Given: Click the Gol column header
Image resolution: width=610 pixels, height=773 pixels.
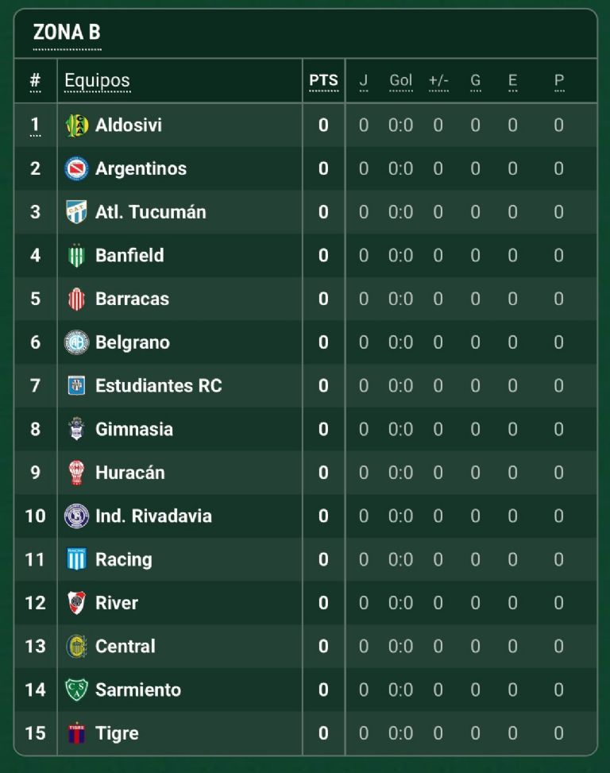Looking at the screenshot, I should pos(400,80).
